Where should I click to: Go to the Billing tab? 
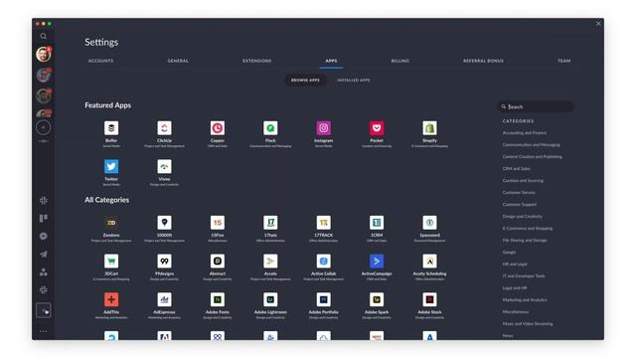(400, 61)
